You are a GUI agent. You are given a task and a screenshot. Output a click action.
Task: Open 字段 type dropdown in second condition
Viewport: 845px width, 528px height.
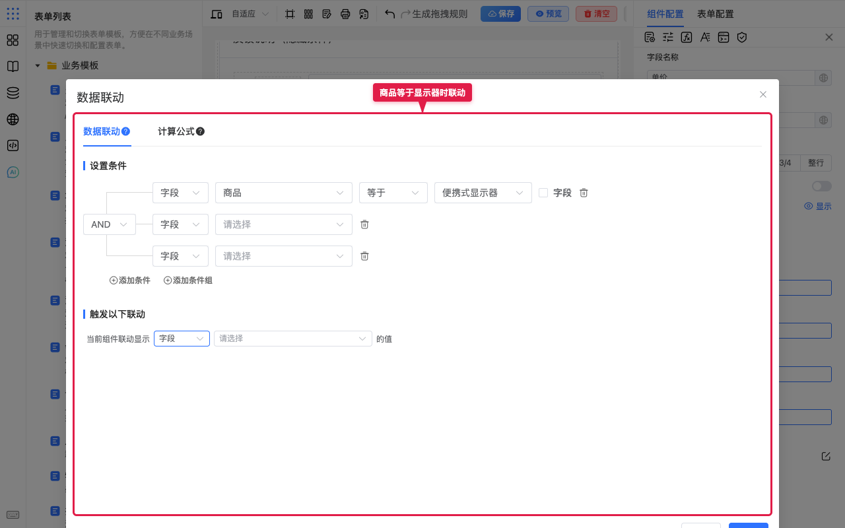click(x=180, y=224)
